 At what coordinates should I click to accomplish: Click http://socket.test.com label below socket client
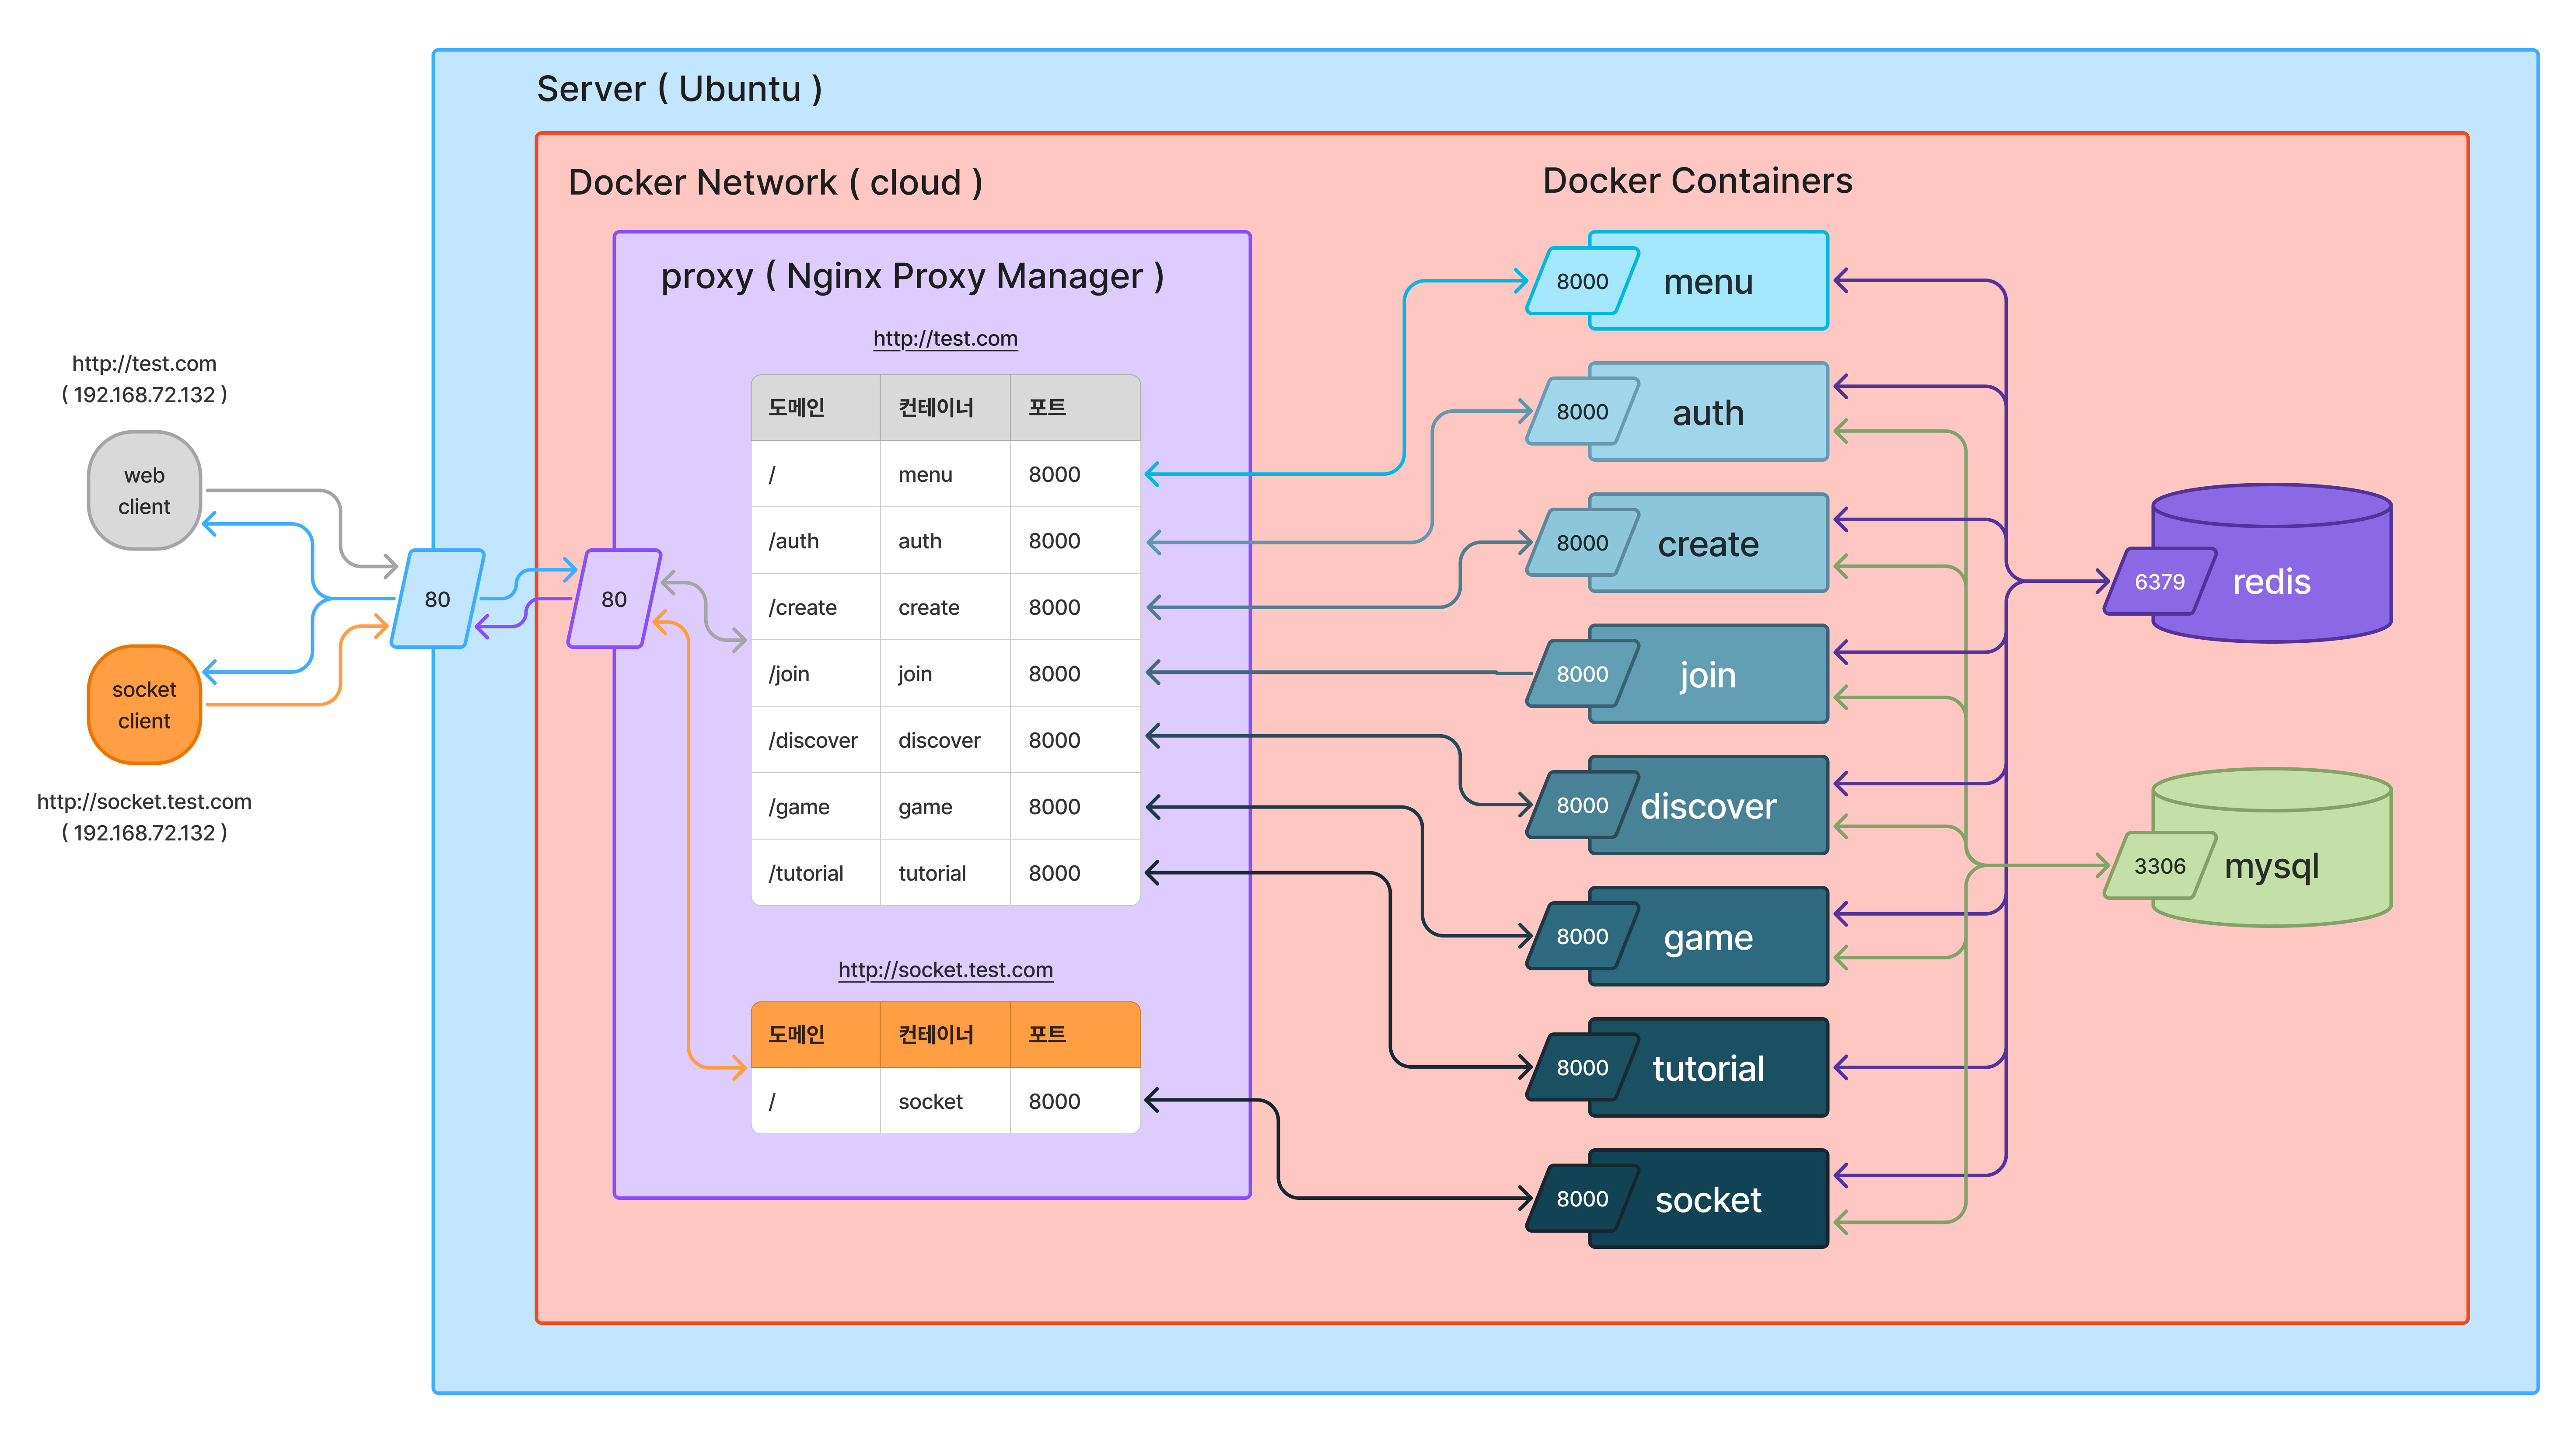click(144, 802)
